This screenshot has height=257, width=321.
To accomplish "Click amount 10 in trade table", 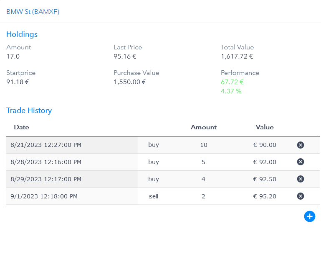I will click(x=204, y=145).
